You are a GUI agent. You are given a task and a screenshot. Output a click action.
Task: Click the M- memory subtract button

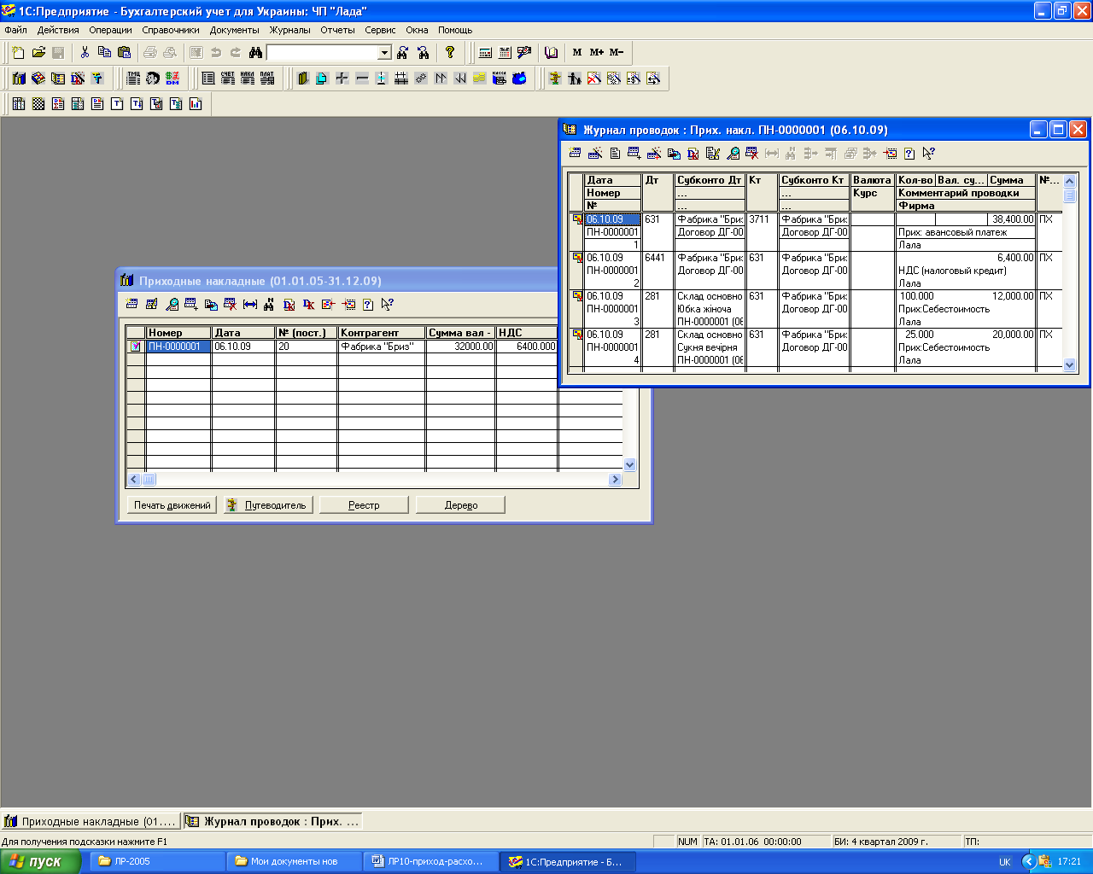[x=617, y=52]
